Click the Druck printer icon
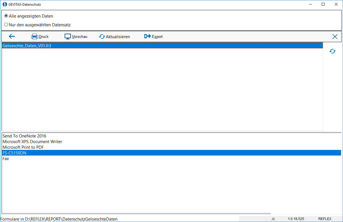Image resolution: width=343 pixels, height=222 pixels. pos(34,36)
